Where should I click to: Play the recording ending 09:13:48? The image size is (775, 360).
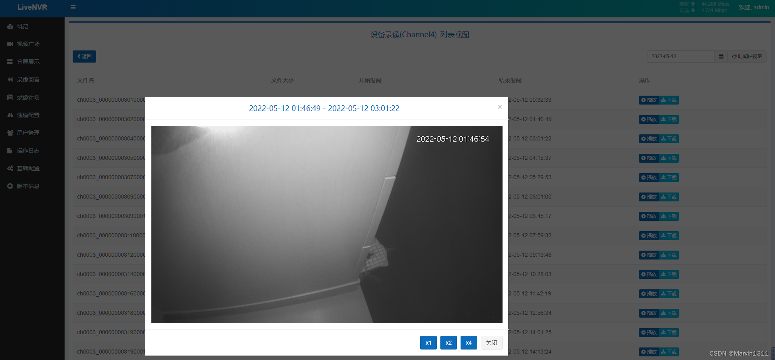(649, 255)
